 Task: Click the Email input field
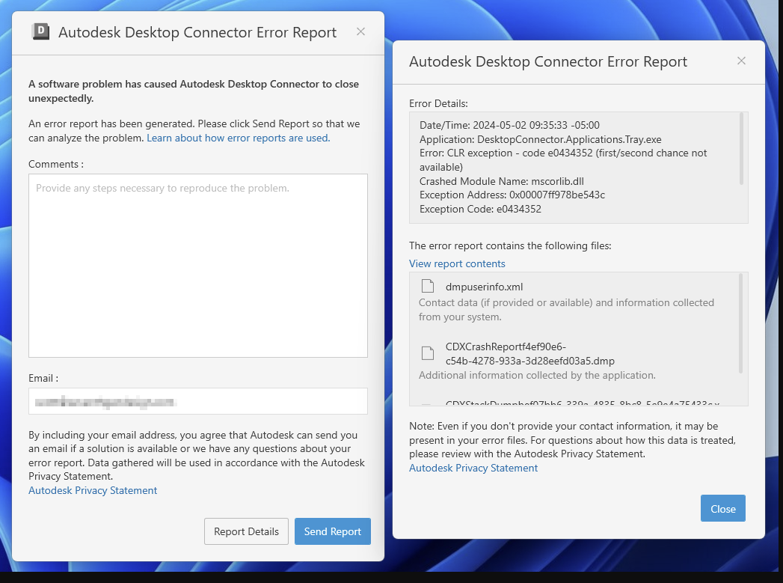pyautogui.click(x=197, y=401)
